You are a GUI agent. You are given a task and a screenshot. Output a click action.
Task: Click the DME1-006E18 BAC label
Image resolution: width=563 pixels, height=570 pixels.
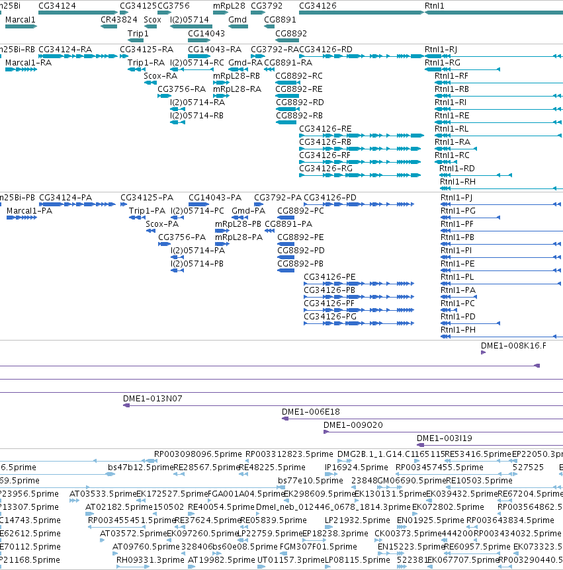pos(311,412)
